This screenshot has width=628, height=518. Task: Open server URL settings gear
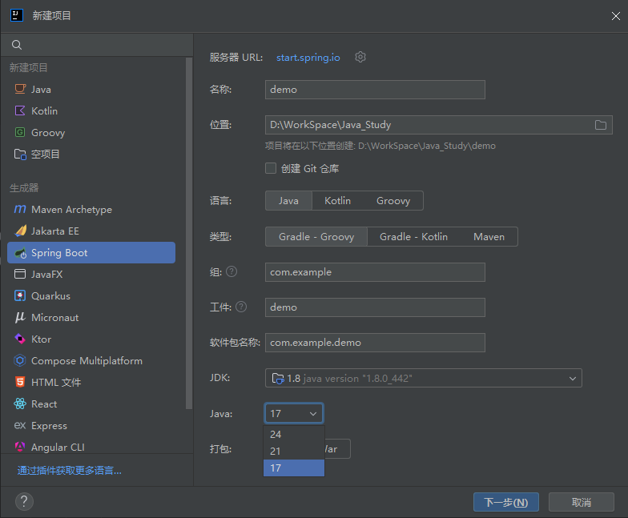(x=360, y=57)
